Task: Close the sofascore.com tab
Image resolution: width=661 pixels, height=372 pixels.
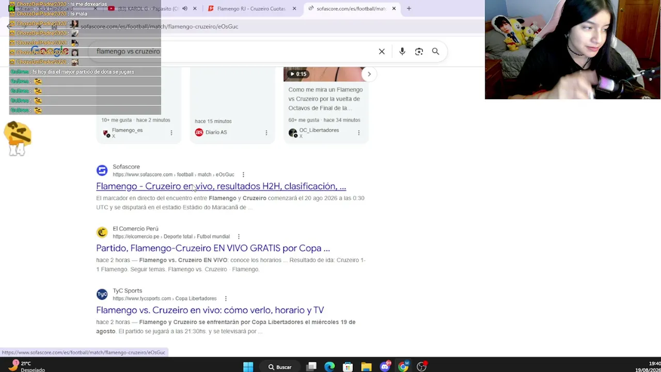Action: (394, 9)
